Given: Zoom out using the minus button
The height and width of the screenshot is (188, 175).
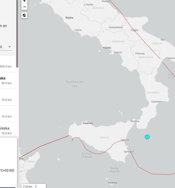Looking at the screenshot, I should coord(24,7).
